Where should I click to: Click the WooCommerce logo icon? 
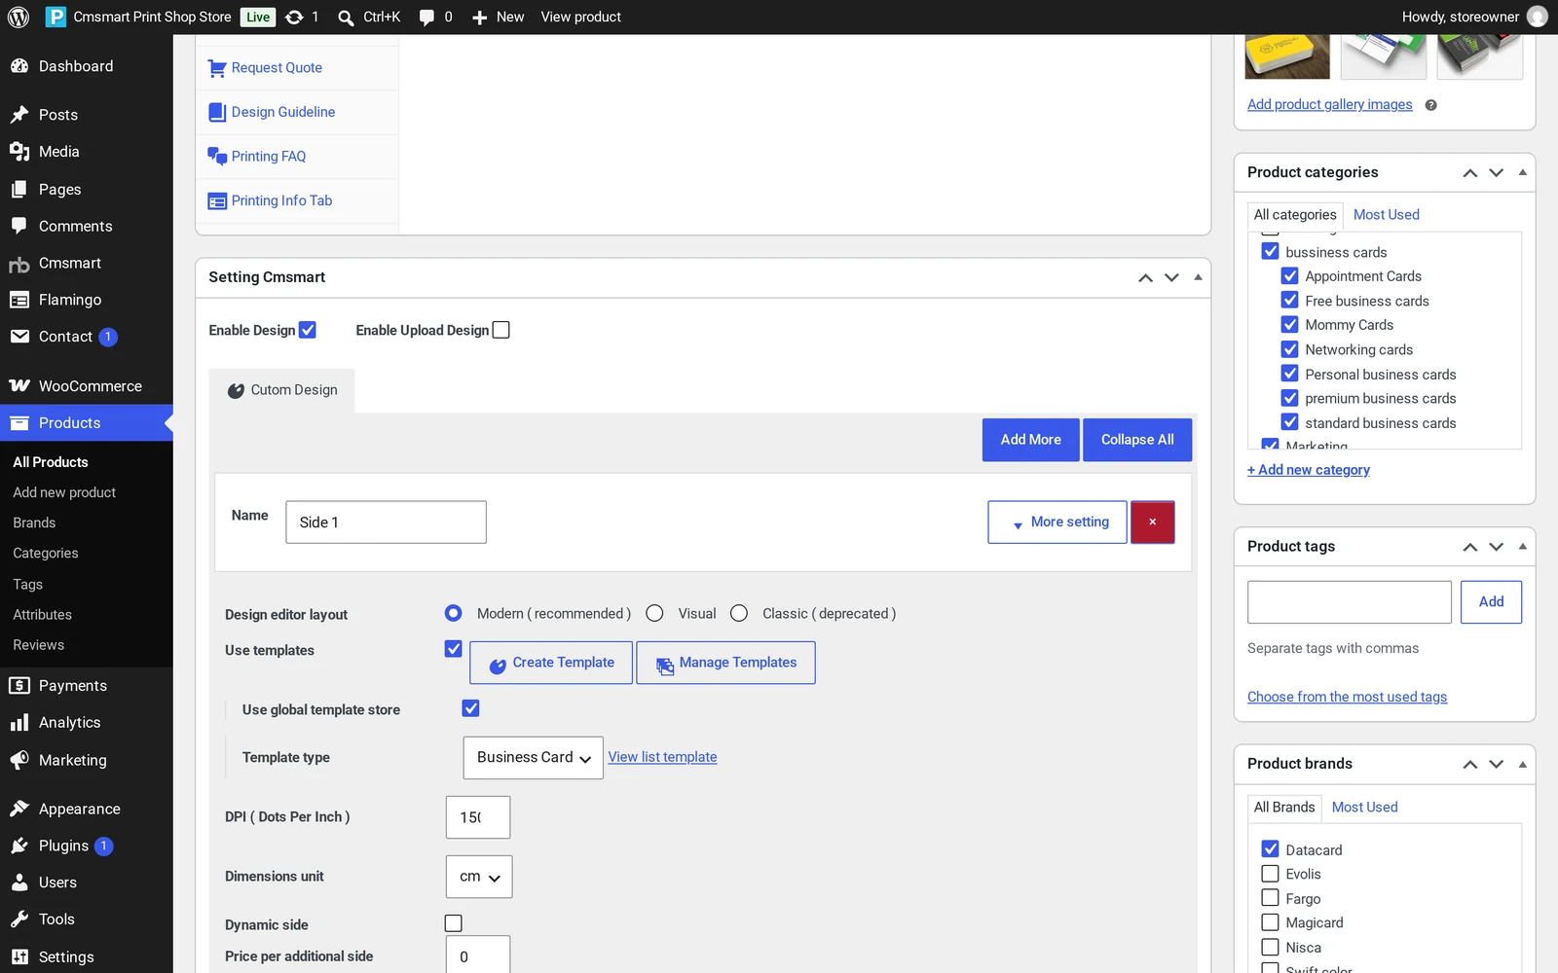[x=19, y=386]
